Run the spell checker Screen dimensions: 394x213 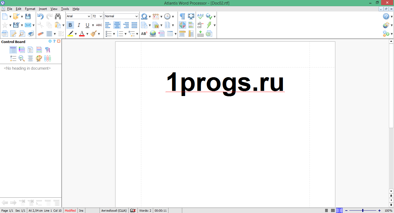pos(200,16)
